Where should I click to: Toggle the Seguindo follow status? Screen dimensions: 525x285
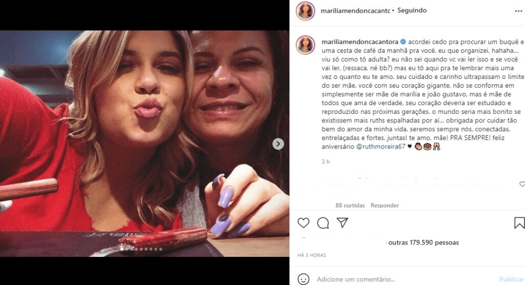(x=412, y=10)
